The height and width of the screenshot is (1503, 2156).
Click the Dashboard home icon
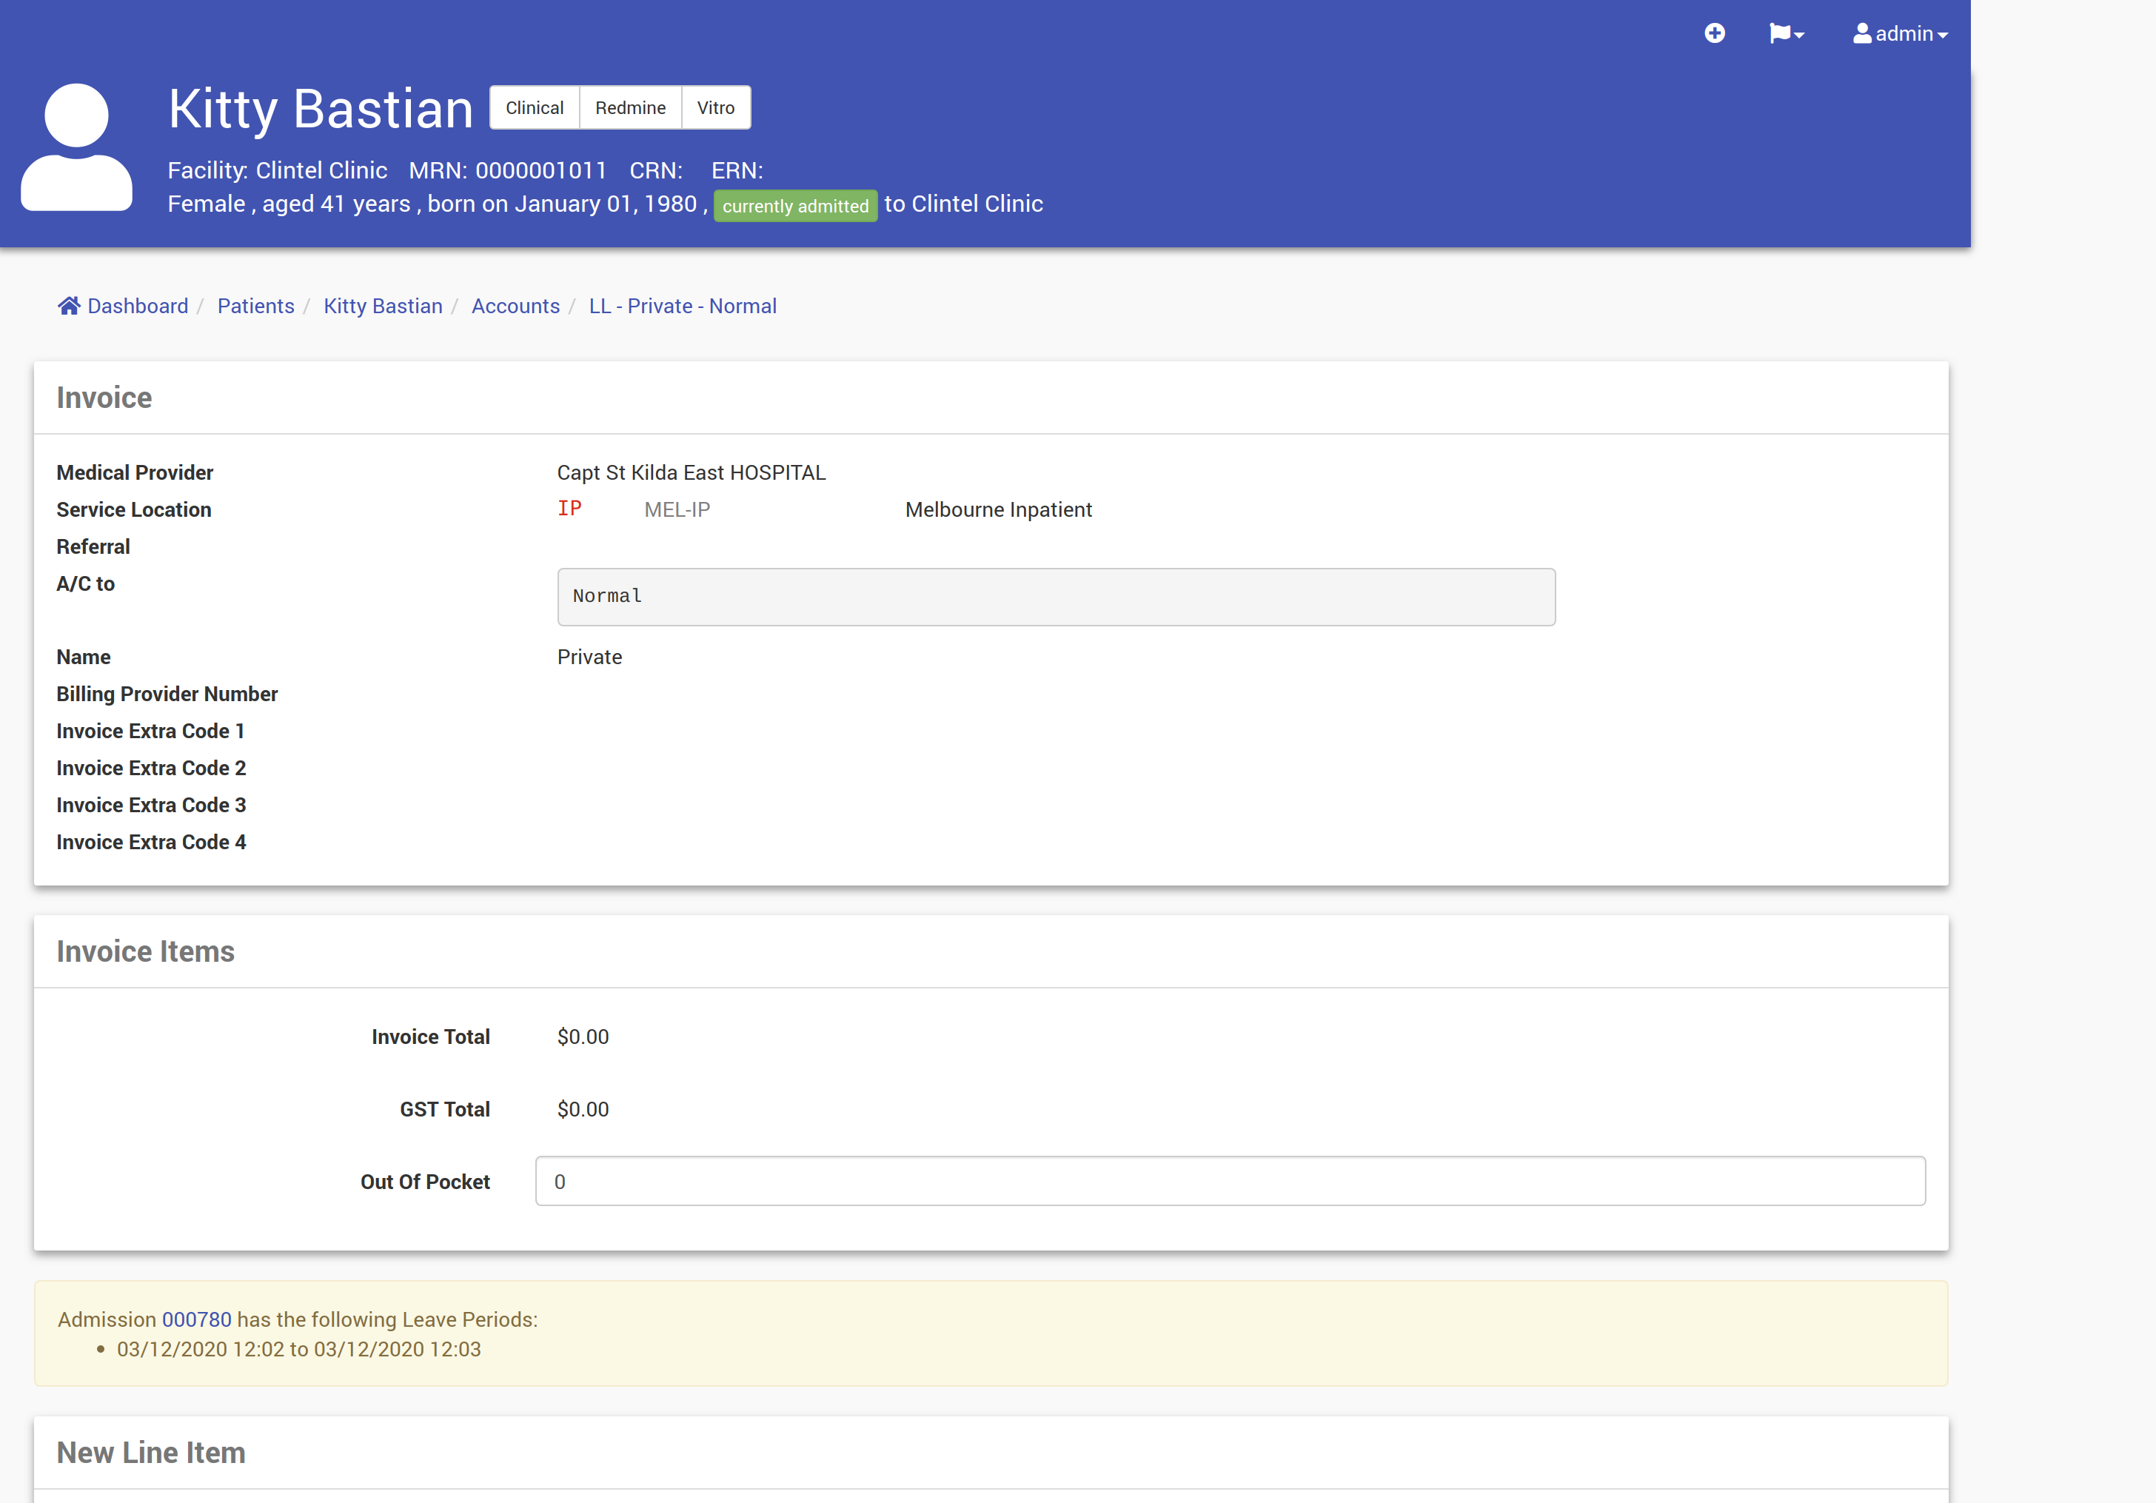pos(69,306)
